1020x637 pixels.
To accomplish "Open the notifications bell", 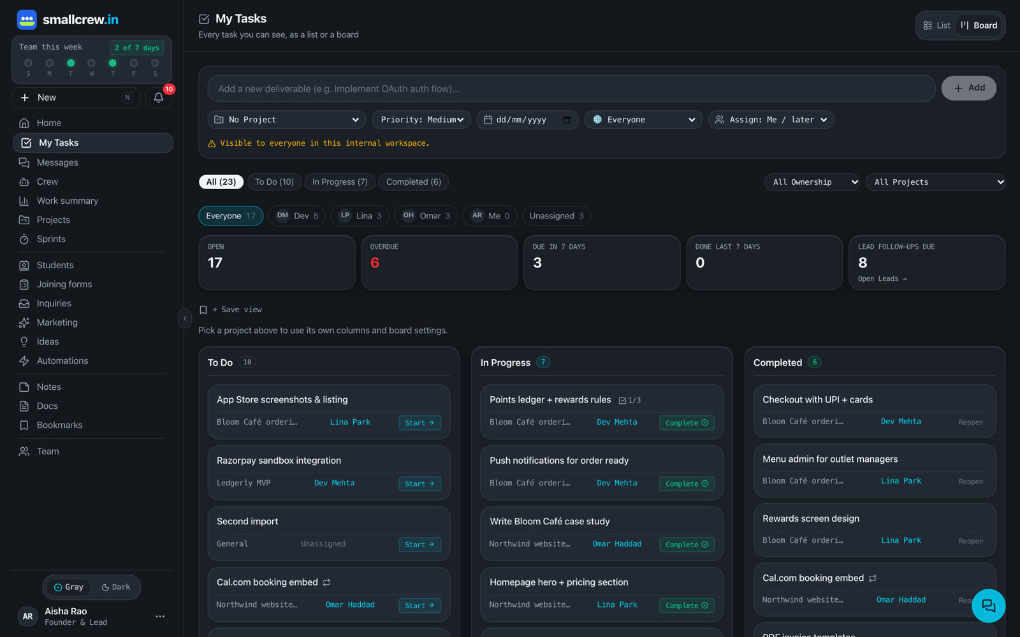I will 159,97.
